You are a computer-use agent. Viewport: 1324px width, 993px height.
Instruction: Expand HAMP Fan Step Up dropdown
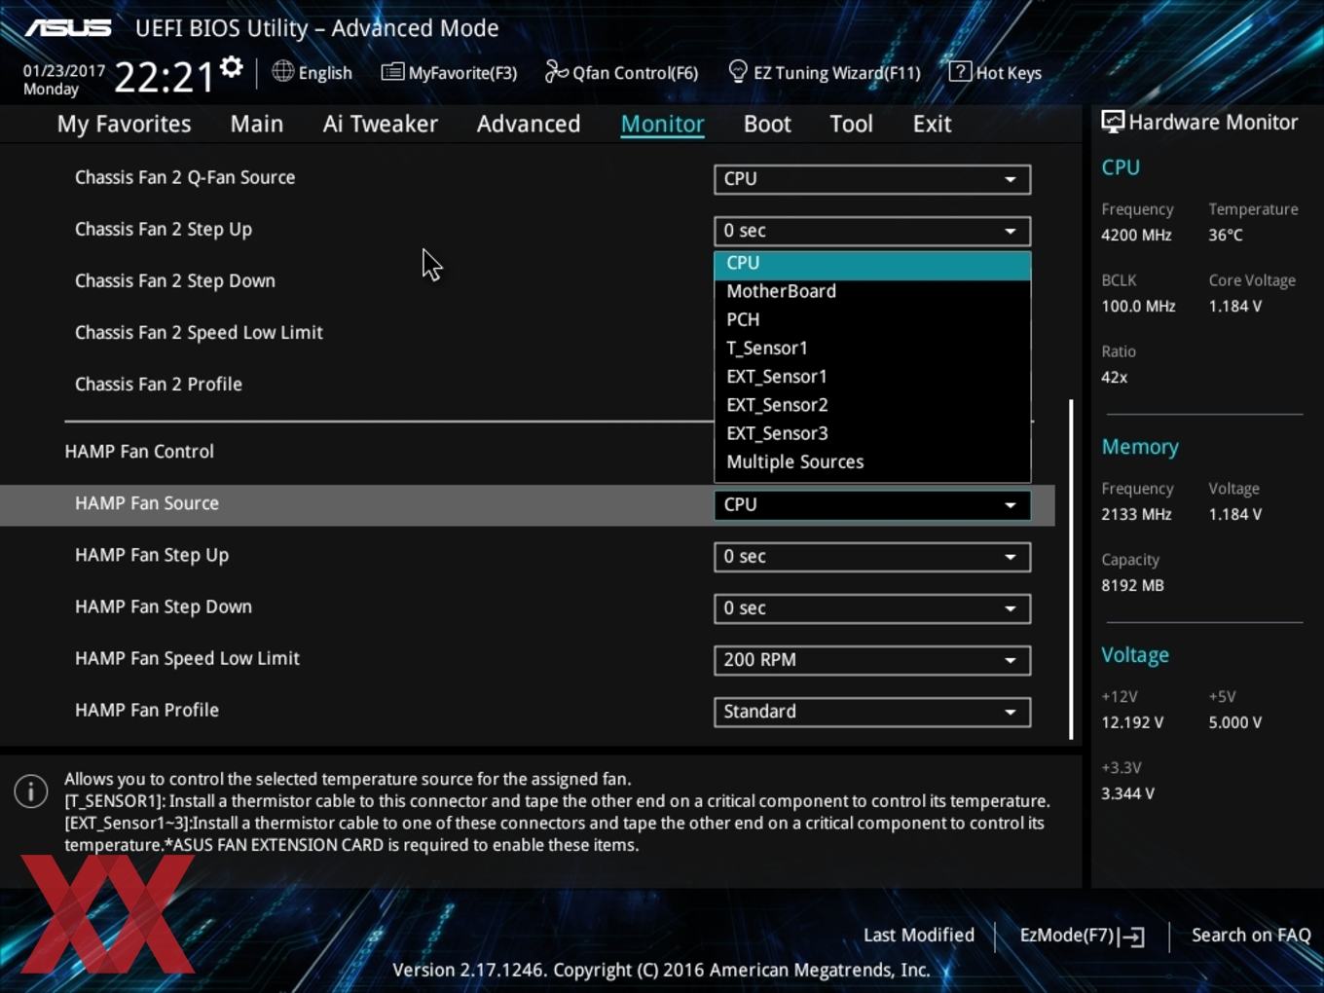click(x=872, y=557)
